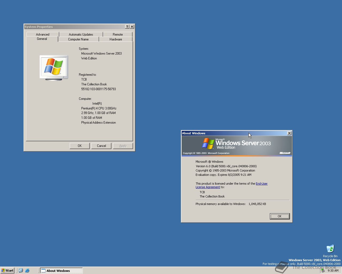This screenshot has width=342, height=274.
Task: Open the Start menu
Action: point(7,271)
